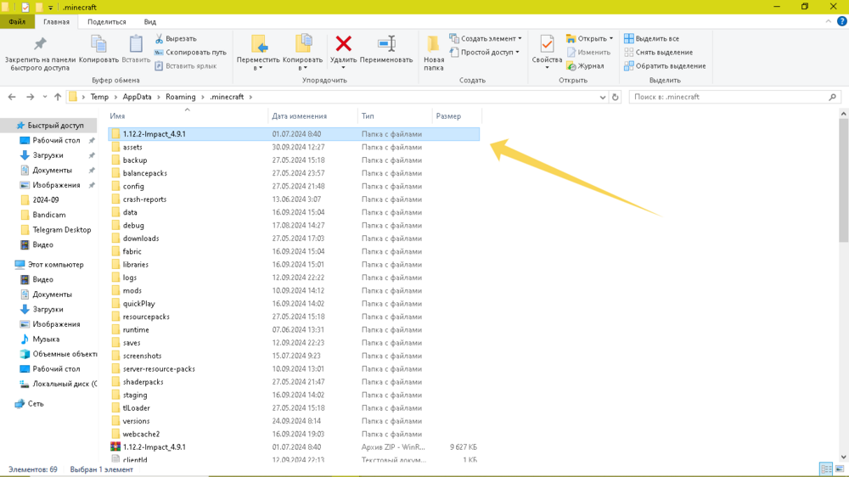
Task: Click Выделить все
Action: [652, 38]
